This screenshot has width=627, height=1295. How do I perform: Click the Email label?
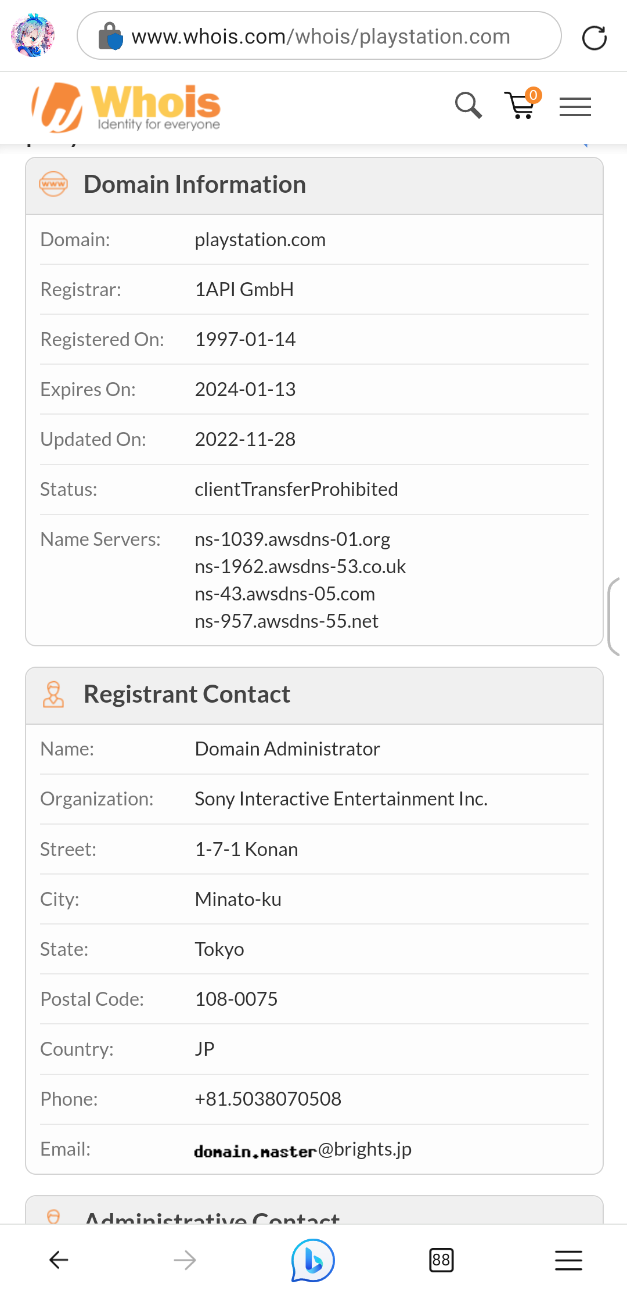(66, 1149)
